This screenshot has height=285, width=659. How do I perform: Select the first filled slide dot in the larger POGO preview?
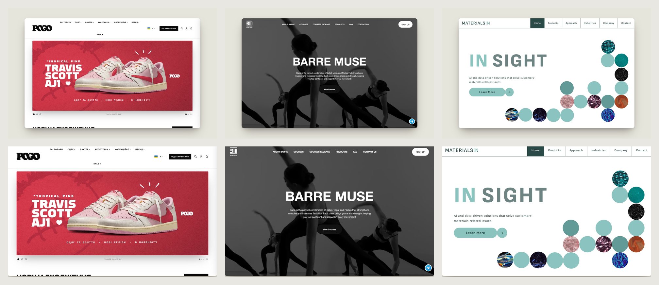pos(18,259)
